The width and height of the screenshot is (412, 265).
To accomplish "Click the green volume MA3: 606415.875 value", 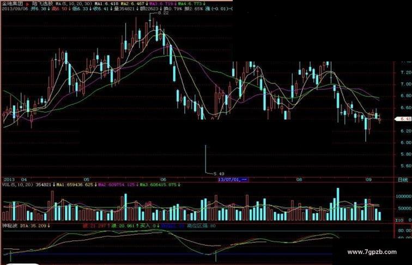I will click(158, 184).
